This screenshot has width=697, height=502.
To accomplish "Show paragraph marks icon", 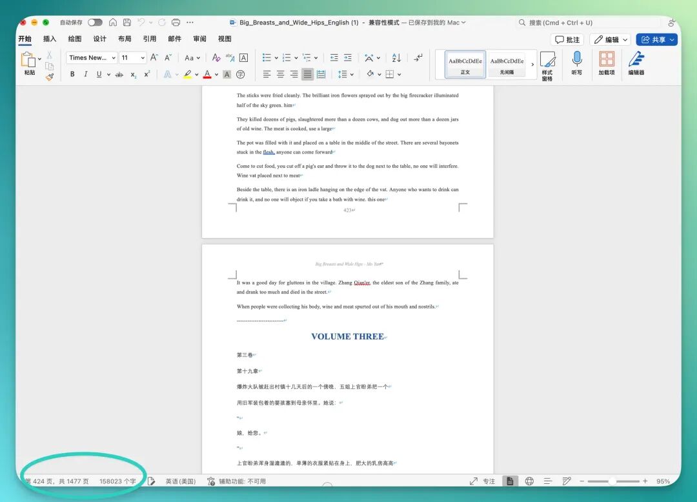I will point(418,57).
